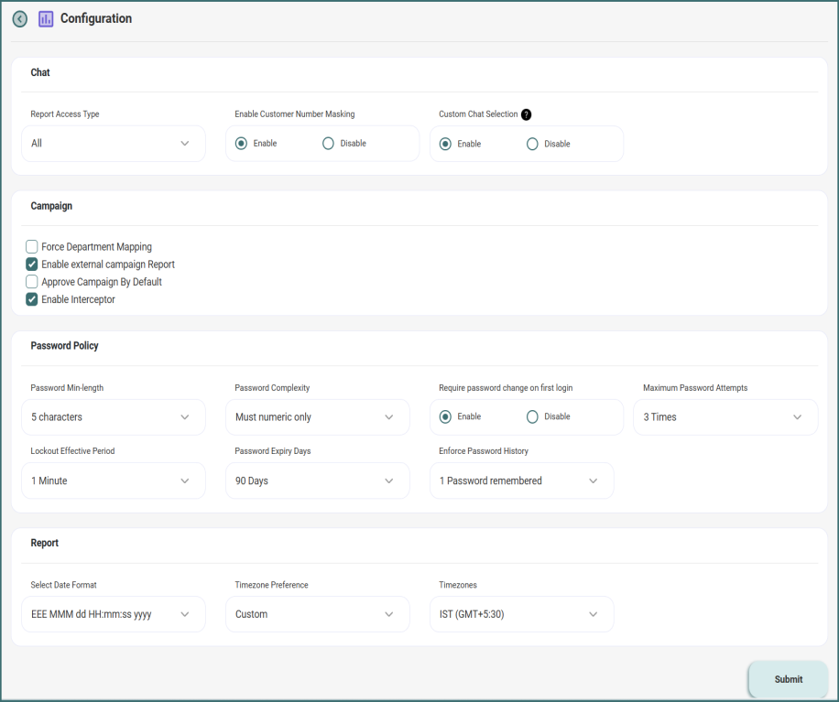The image size is (839, 702).
Task: Open the Password Expiry Days dropdown
Action: point(318,481)
